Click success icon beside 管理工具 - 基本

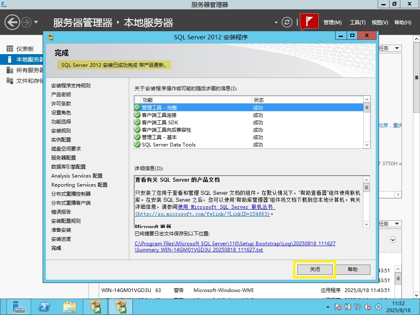[x=137, y=137]
